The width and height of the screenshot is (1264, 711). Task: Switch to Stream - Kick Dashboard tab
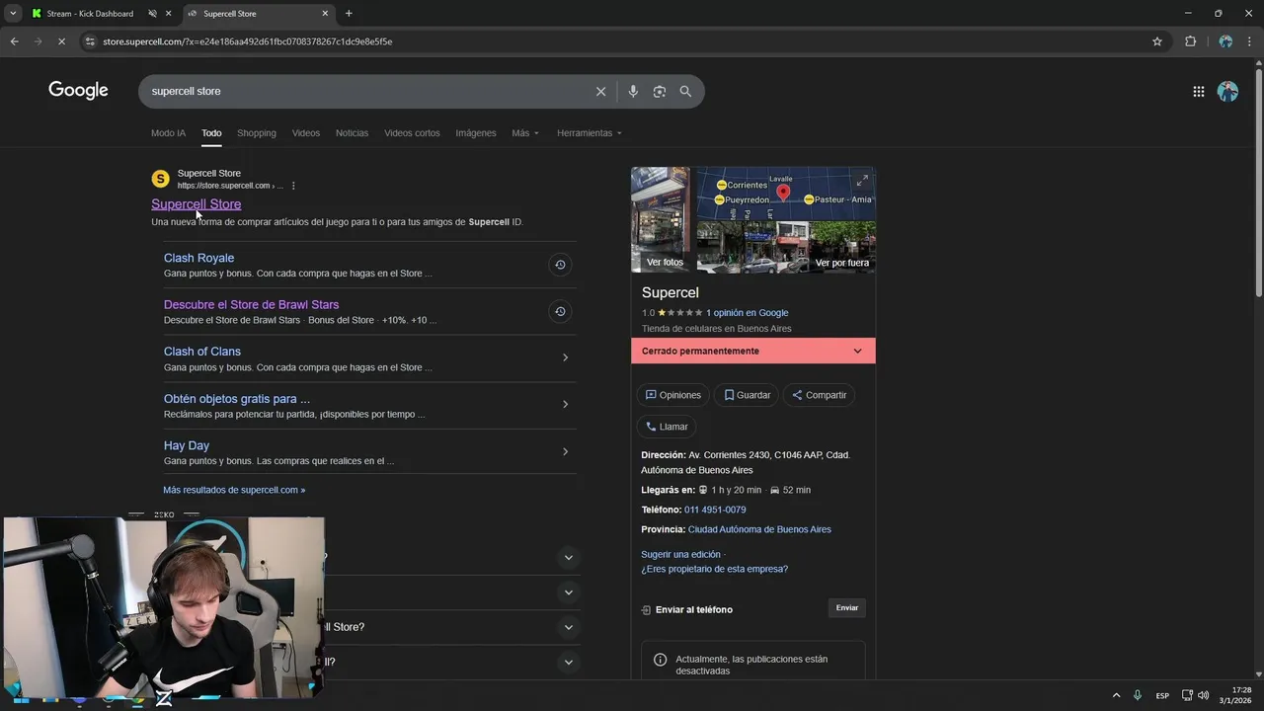(x=90, y=14)
